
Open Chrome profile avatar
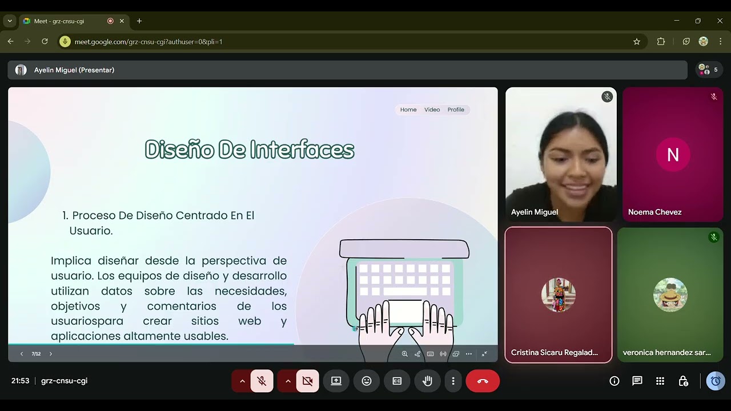pyautogui.click(x=704, y=42)
